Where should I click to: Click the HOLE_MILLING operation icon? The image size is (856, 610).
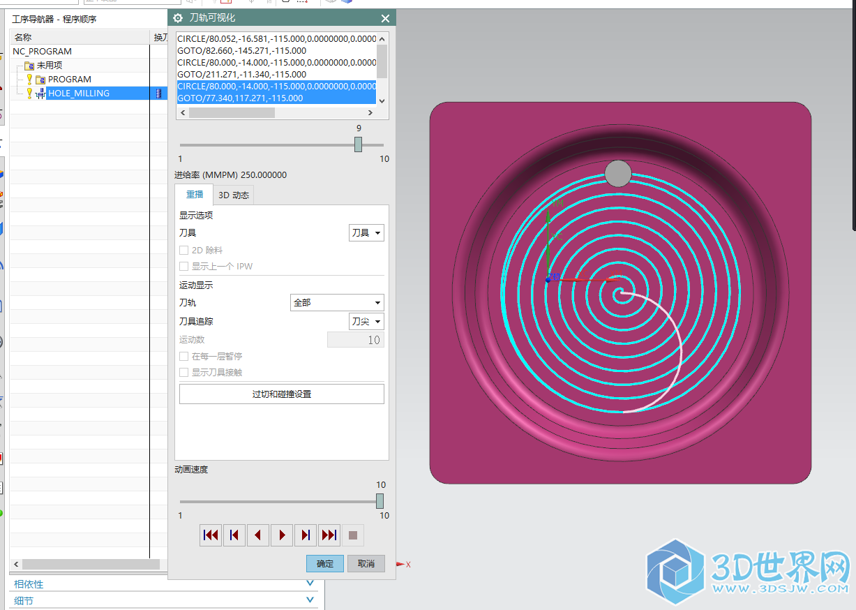(40, 94)
